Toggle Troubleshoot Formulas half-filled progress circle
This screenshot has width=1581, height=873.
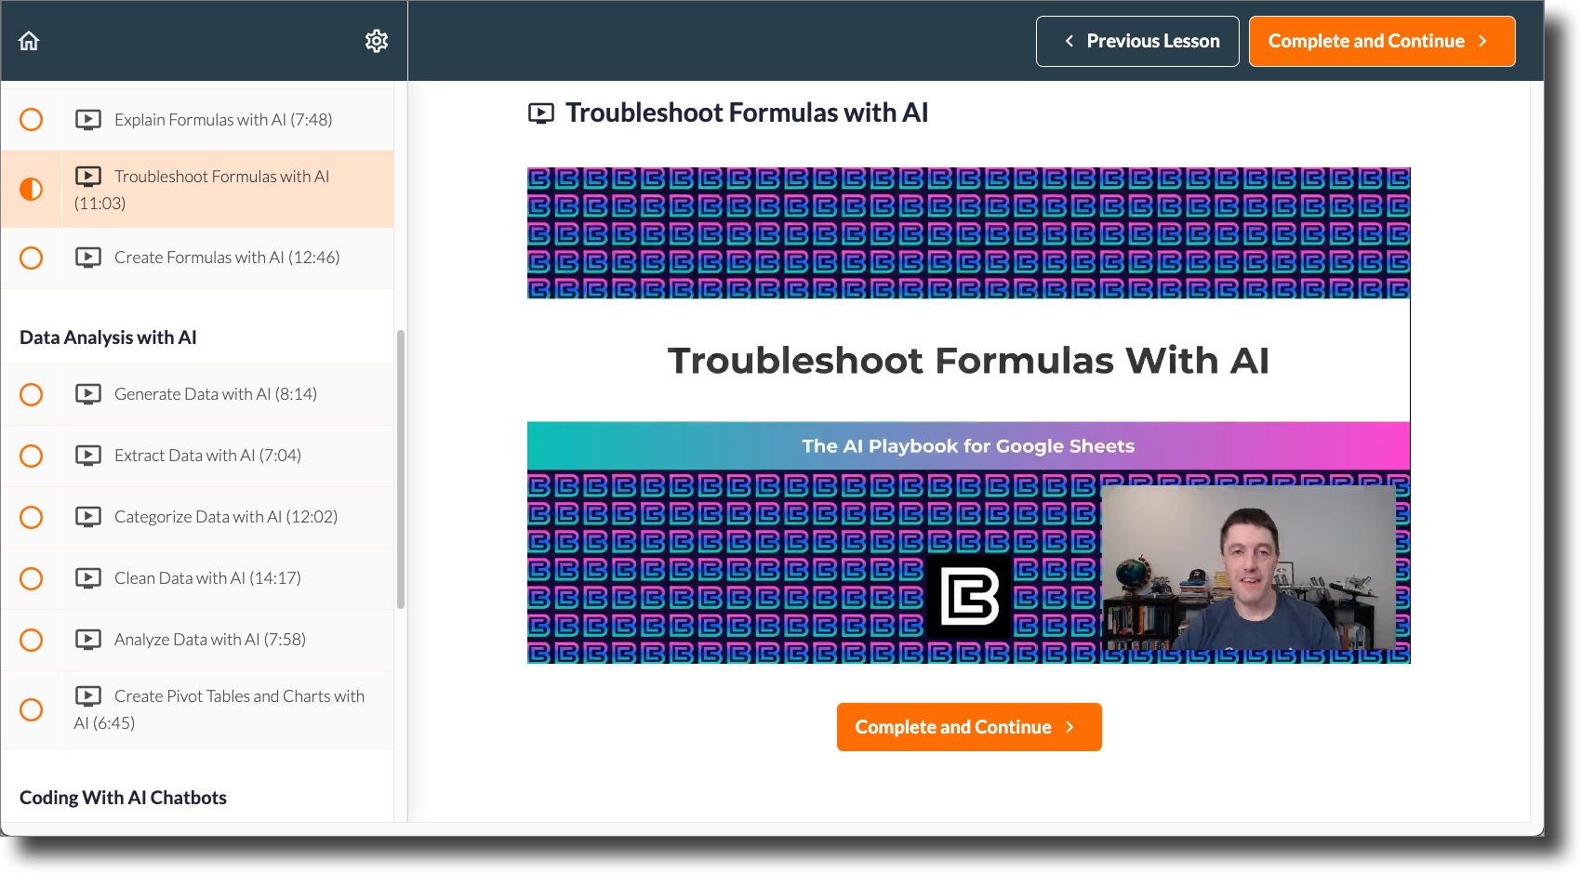[x=32, y=190]
